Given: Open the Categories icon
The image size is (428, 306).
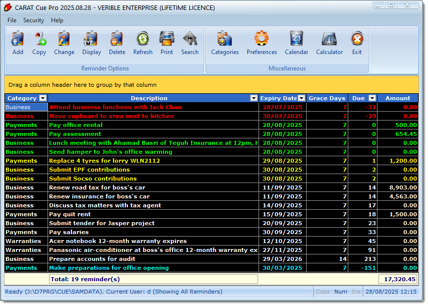Looking at the screenshot, I should [x=224, y=39].
